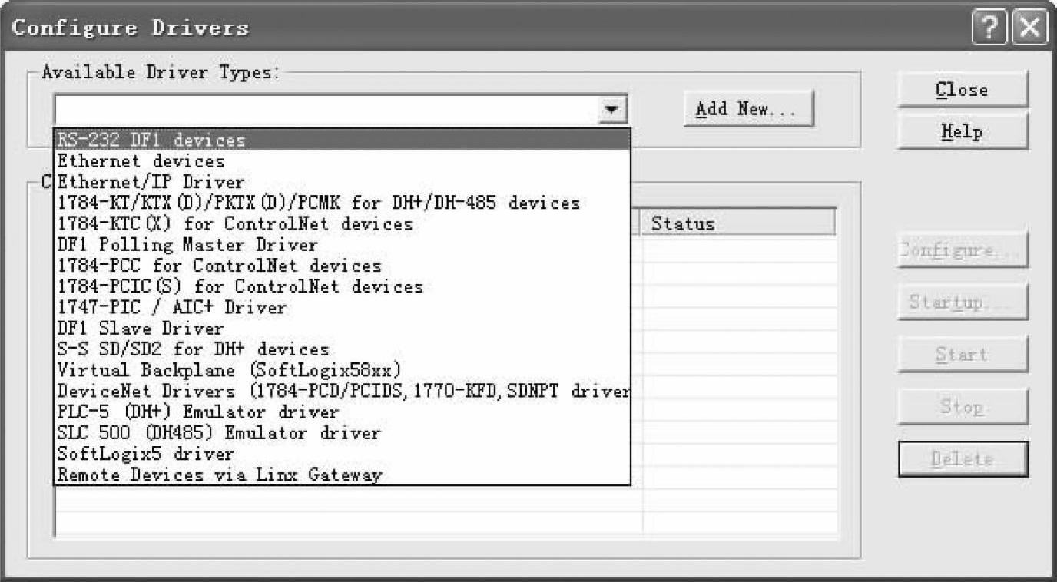Click the greyed-out Delete button
The height and width of the screenshot is (582, 1057).
click(963, 459)
